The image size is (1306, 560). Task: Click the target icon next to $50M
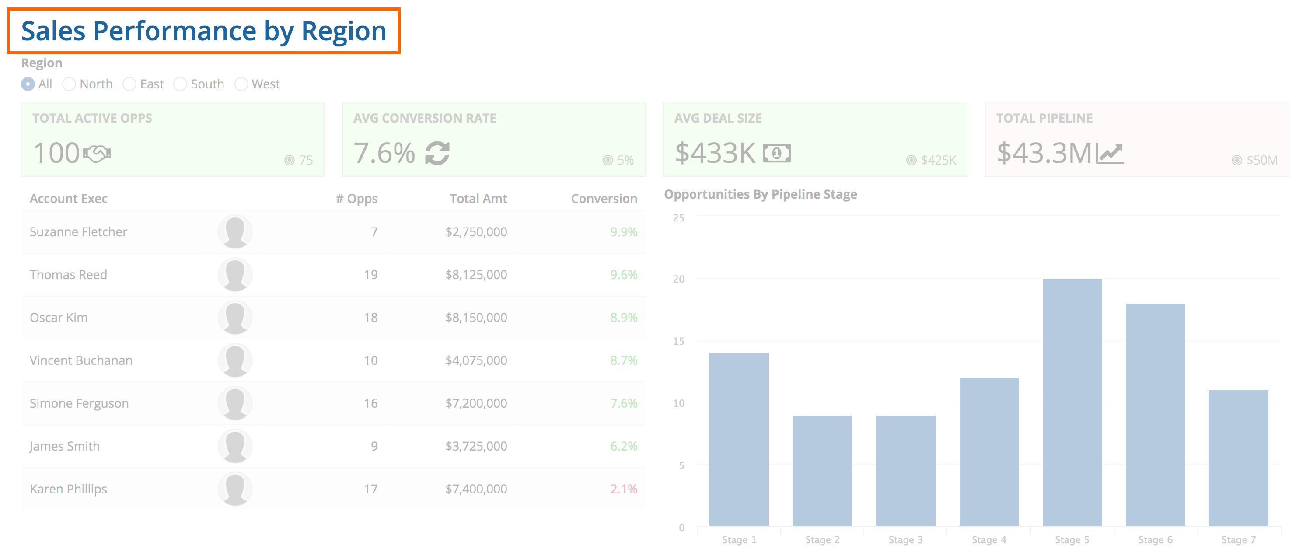pos(1237,160)
